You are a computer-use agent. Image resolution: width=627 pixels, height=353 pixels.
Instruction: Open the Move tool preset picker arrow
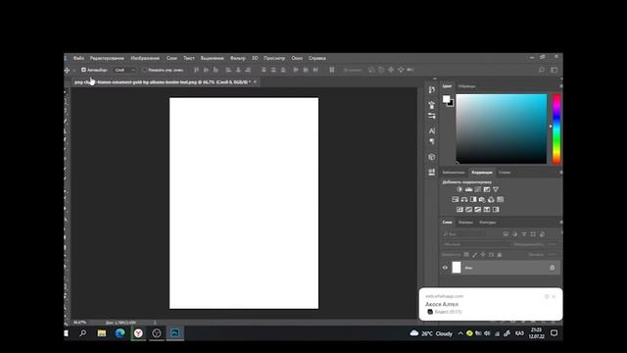[x=74, y=70]
